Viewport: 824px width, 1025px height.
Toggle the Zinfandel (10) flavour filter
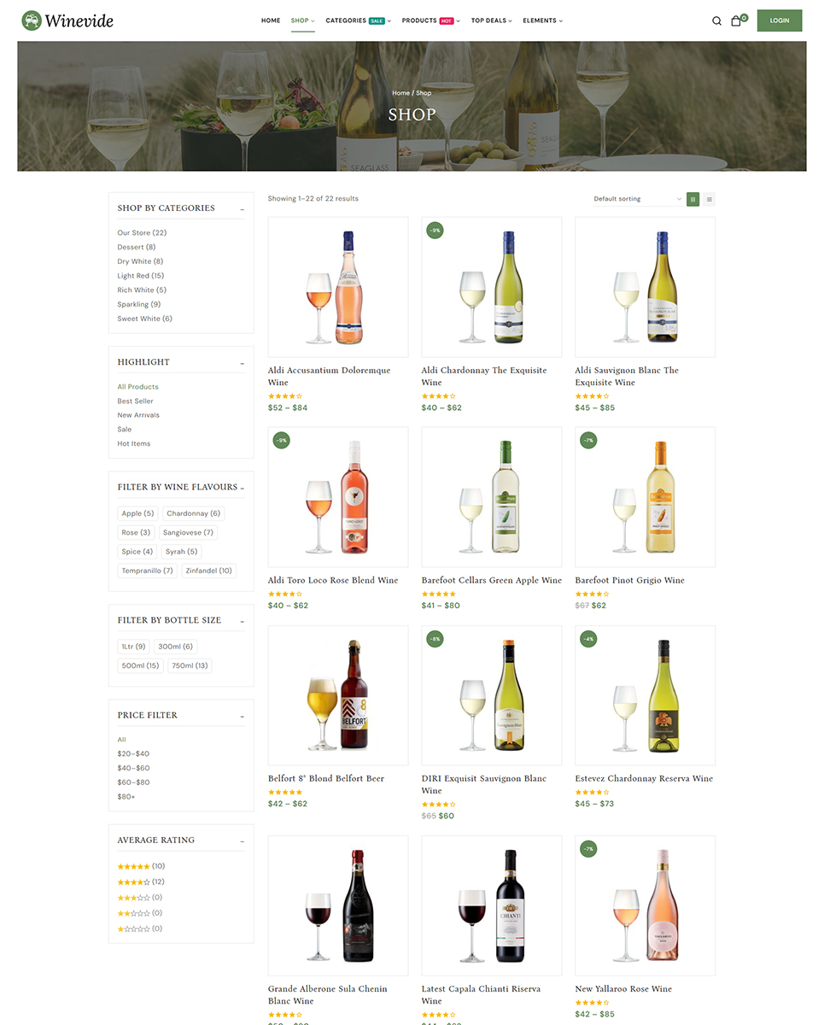pyautogui.click(x=208, y=571)
